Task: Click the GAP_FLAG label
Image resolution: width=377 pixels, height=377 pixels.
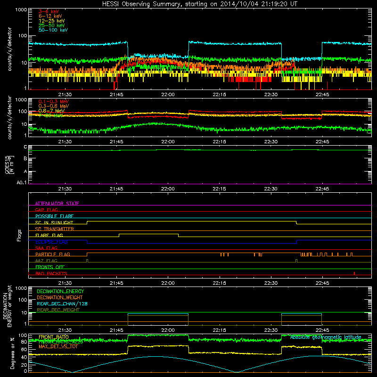Action: tap(46, 210)
